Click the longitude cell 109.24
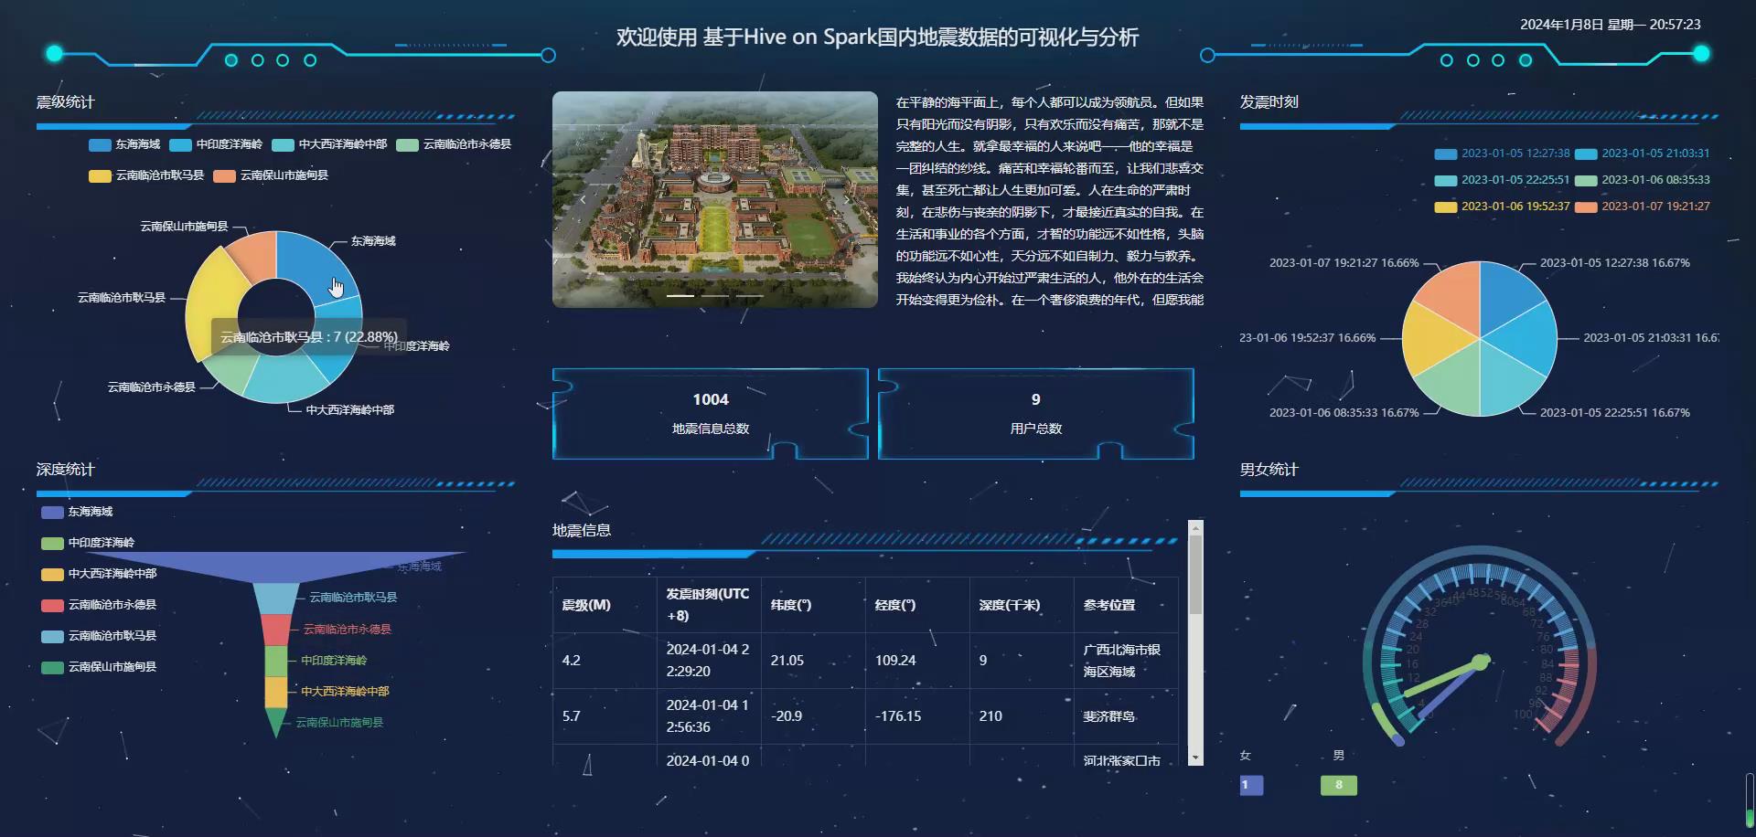1756x837 pixels. pos(917,661)
